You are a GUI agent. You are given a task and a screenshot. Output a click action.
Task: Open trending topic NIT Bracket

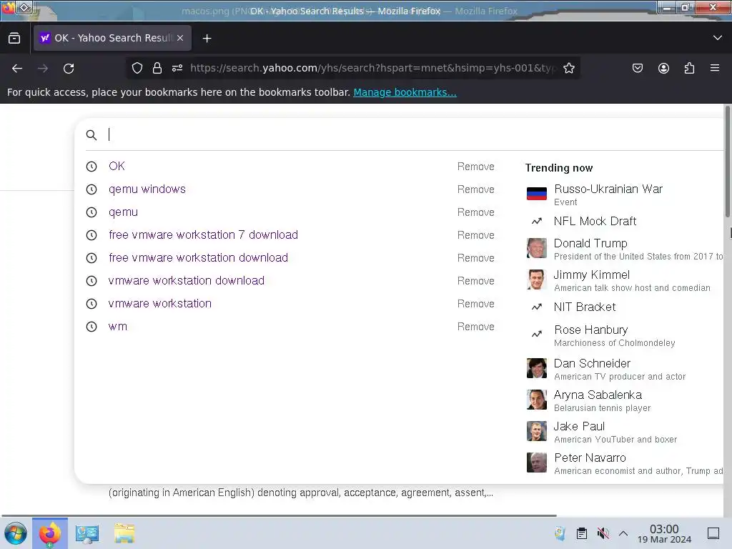585,307
